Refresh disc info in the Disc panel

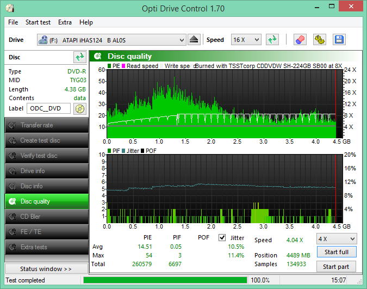coord(79,57)
